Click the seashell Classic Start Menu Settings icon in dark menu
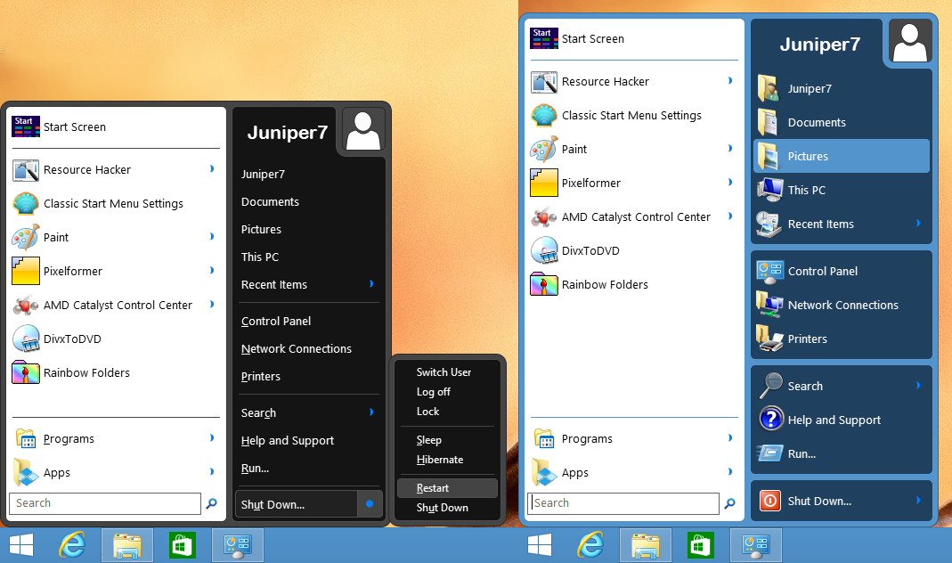Viewport: 952px width, 563px height. tap(26, 203)
